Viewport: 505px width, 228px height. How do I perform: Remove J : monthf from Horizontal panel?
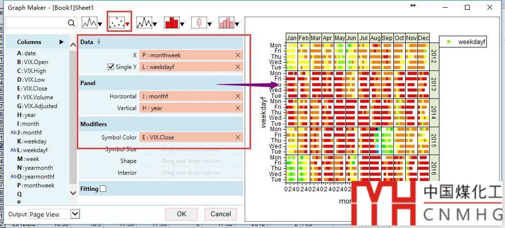(238, 96)
